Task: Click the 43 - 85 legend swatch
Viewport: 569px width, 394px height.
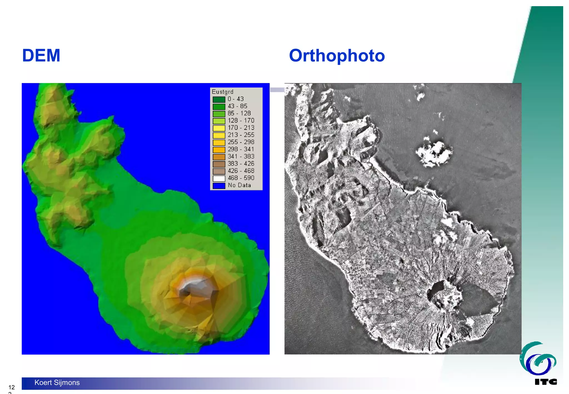Action: 219,106
